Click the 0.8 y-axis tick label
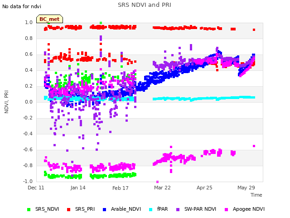Screen dimensions: 290x218 (x=29, y=38)
